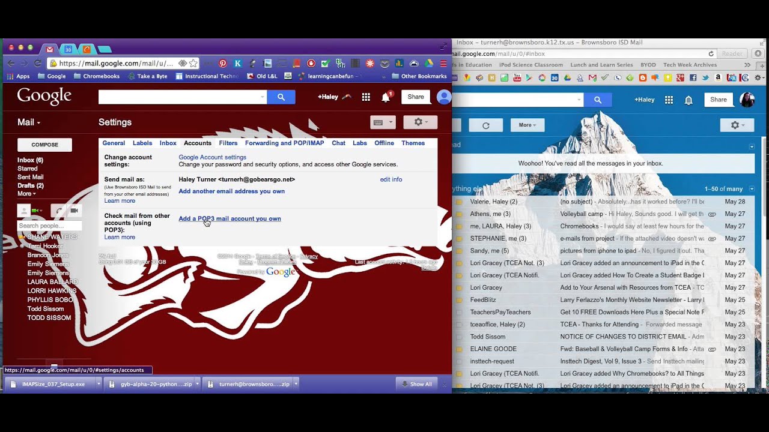The height and width of the screenshot is (432, 769).
Task: Click the Pinterest extension icon in Chrome toolbar
Action: 223,63
